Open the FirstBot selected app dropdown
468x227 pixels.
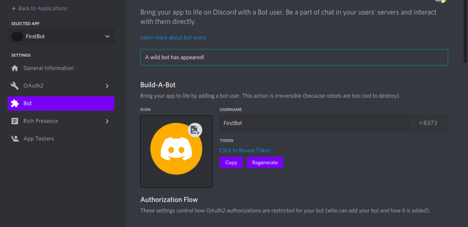[x=61, y=37]
